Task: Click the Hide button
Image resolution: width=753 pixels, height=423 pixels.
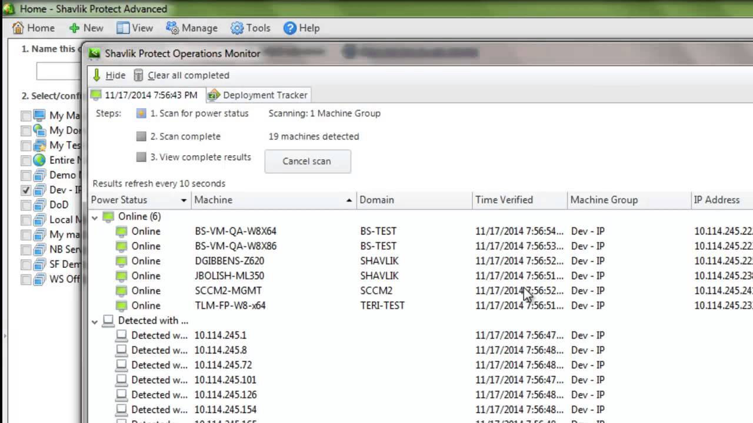Action: 109,75
